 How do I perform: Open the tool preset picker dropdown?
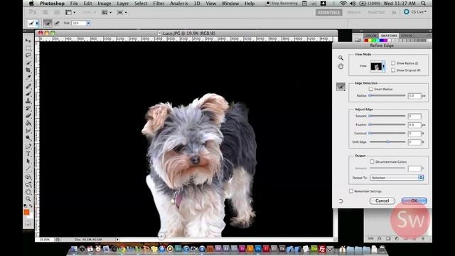point(37,23)
